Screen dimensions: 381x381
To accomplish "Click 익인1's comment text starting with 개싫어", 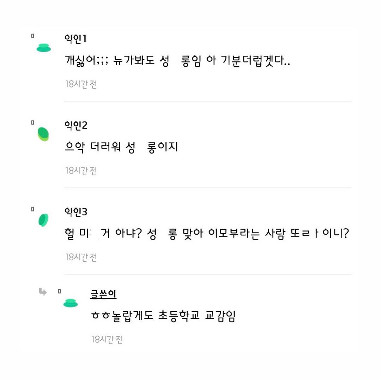I will [177, 61].
